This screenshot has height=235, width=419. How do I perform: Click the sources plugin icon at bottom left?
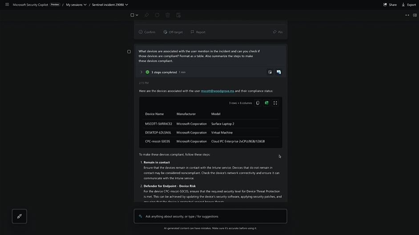click(20, 216)
